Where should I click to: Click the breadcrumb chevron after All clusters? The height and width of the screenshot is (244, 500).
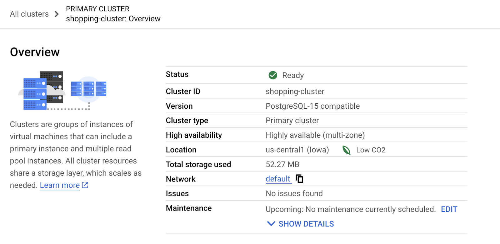coord(57,14)
